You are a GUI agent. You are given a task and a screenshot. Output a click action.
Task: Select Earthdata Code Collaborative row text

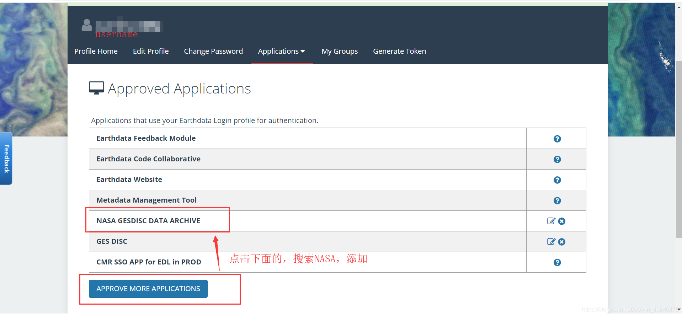(148, 159)
